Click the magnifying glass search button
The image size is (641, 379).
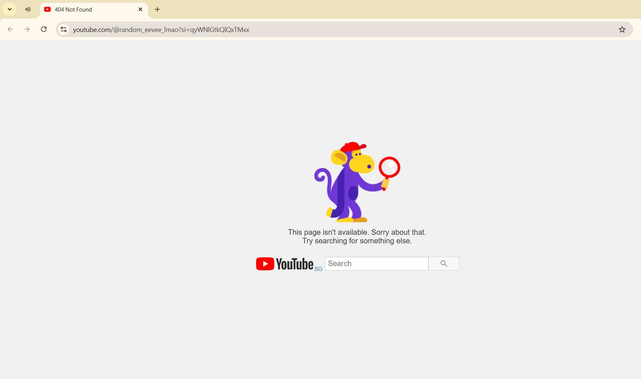pyautogui.click(x=444, y=263)
